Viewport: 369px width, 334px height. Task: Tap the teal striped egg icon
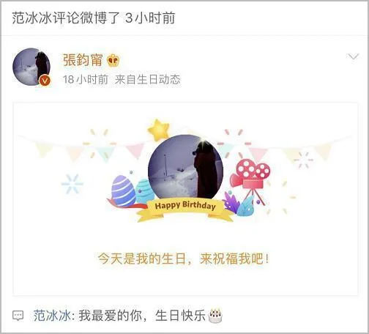[145, 191]
